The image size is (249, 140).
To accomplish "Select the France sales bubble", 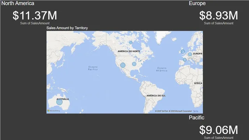I will pyautogui.click(x=185, y=60).
